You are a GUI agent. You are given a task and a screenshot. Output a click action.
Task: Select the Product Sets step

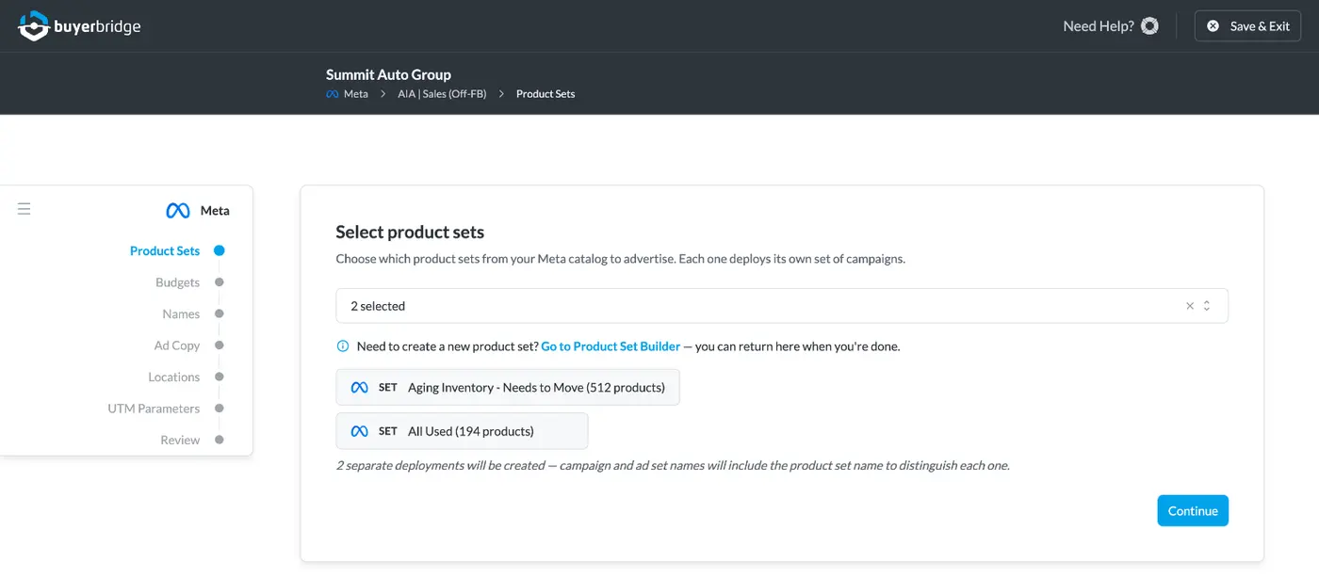[165, 250]
